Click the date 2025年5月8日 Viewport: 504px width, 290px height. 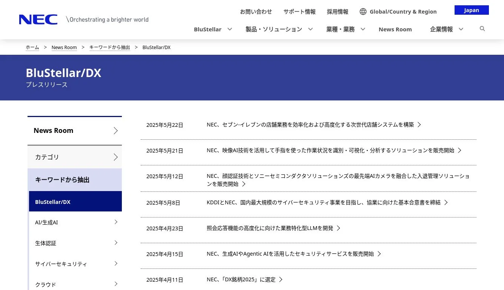tap(163, 203)
